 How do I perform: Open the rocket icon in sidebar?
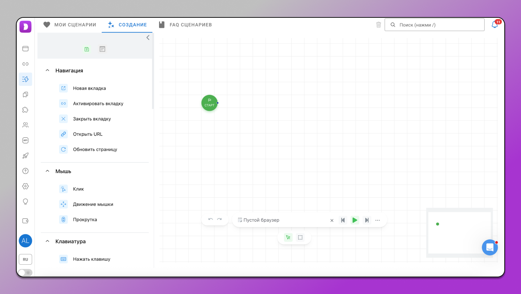pos(25,156)
